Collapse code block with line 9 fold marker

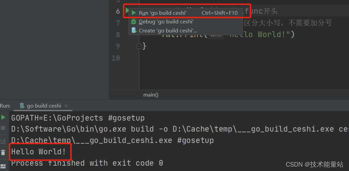coord(139,46)
